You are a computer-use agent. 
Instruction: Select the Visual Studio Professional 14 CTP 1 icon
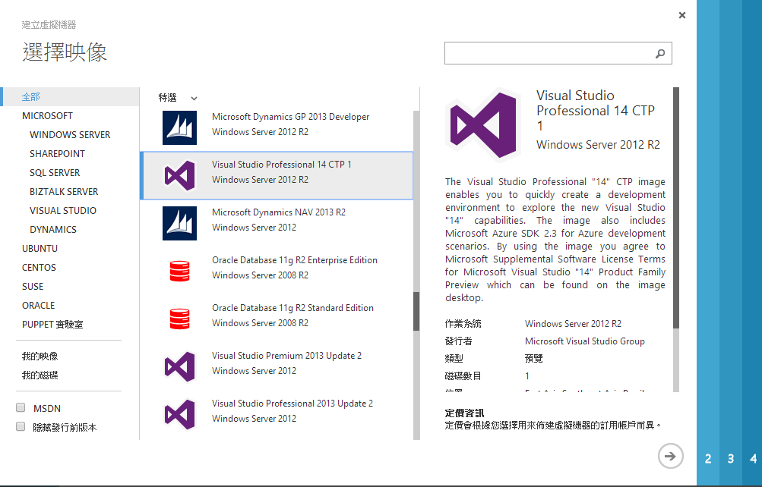coord(179,175)
